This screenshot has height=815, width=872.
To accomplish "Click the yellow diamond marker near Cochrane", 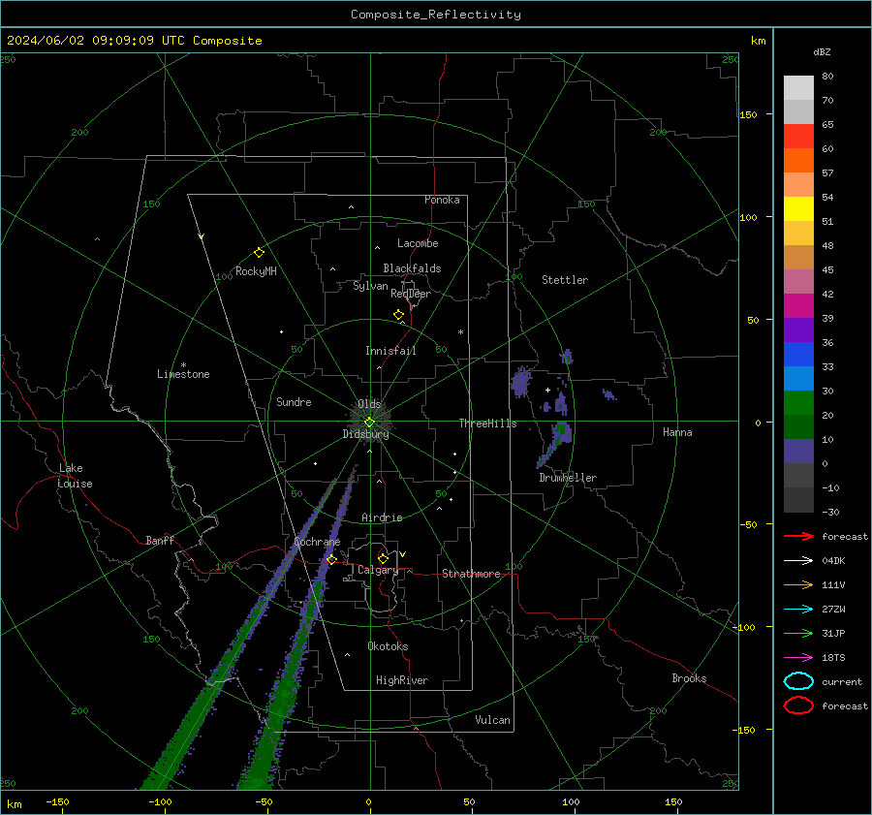I will (331, 559).
